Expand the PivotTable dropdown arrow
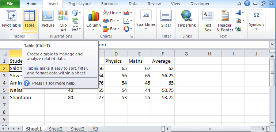The height and width of the screenshot is (132, 276). tap(11, 30)
